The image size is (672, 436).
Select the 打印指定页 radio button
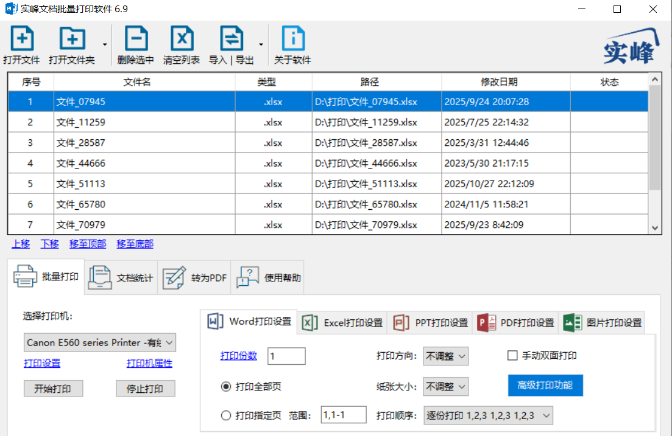[226, 415]
